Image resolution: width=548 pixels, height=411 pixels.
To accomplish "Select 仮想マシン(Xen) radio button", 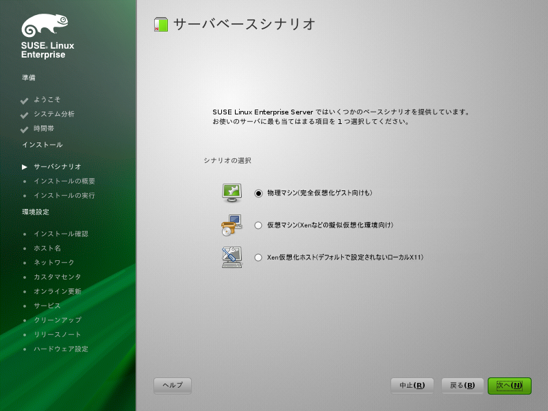I will coord(258,225).
